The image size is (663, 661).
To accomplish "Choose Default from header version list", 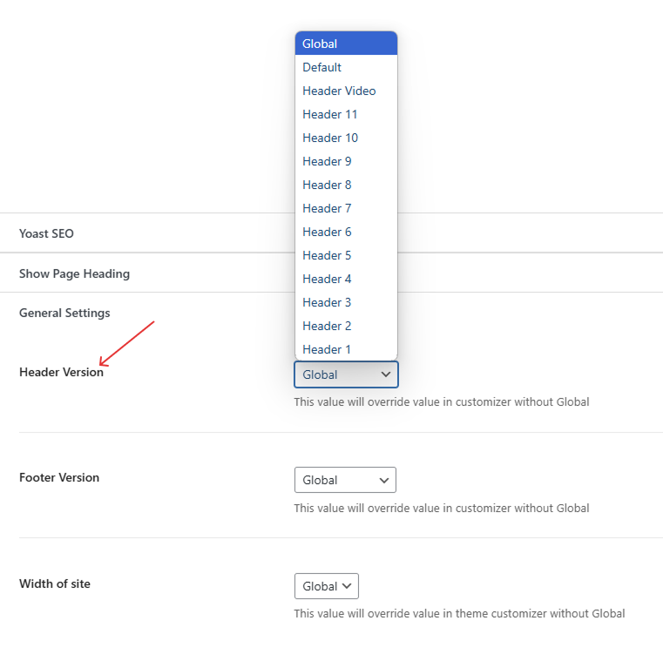I will [x=345, y=67].
